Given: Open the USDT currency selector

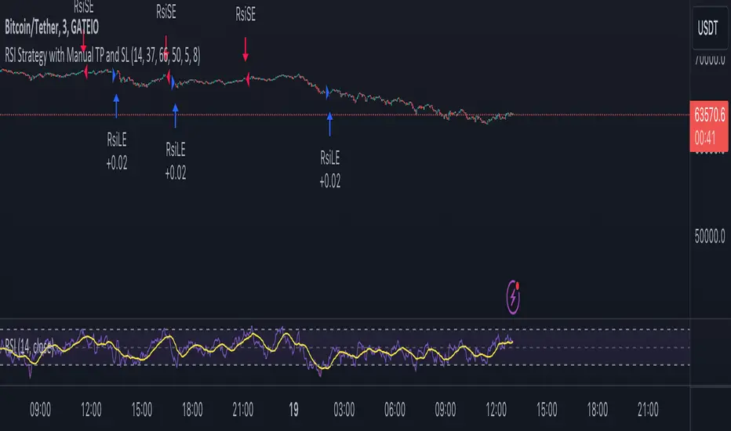Looking at the screenshot, I should [710, 28].
